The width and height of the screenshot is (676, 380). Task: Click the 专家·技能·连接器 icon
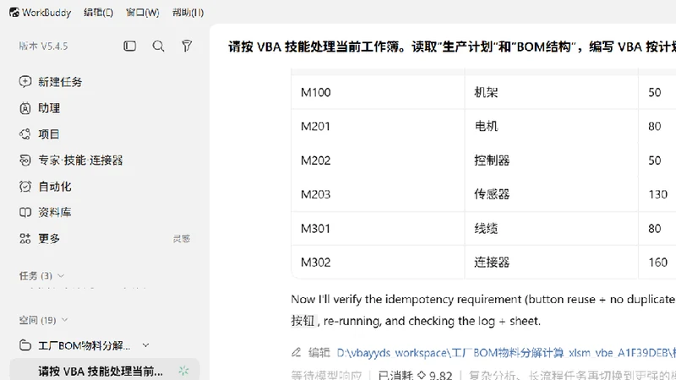click(x=25, y=160)
